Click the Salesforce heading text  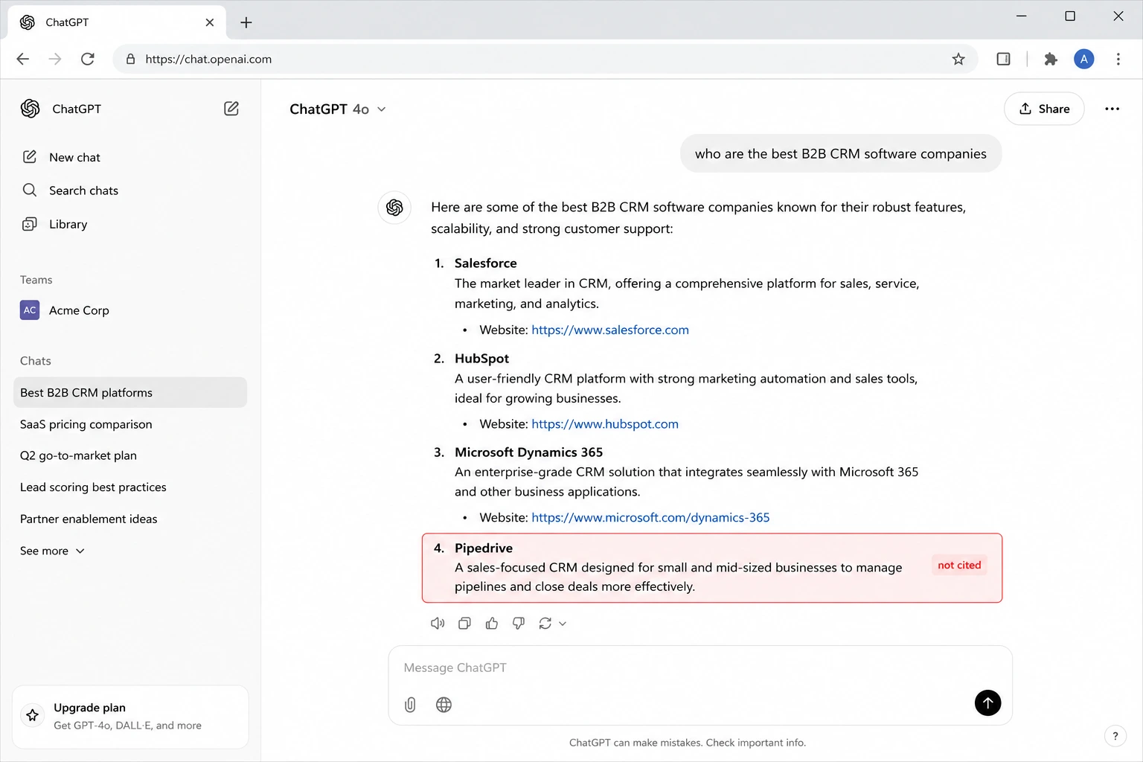(x=486, y=263)
